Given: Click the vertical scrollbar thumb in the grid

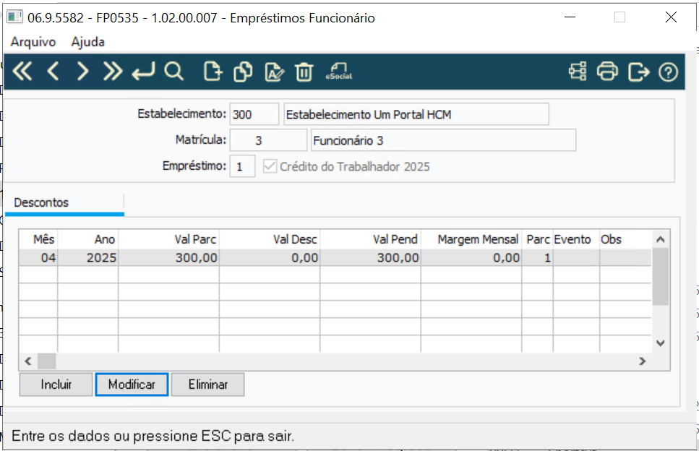Looking at the screenshot, I should [661, 276].
